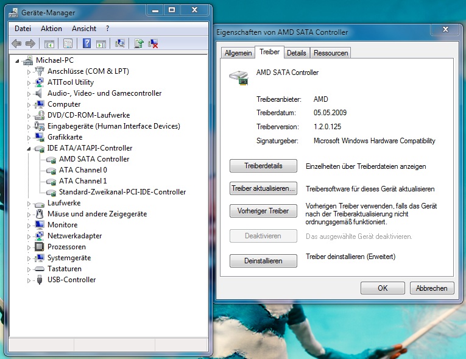Expand the USB-Controller node

[x=29, y=280]
